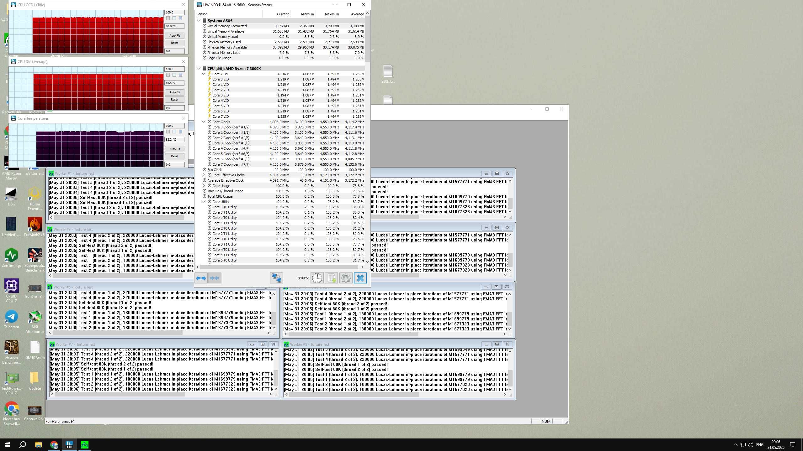Select the GM107.rom file on the desktop
Viewport: 803px width, 451px height.
pos(35,350)
